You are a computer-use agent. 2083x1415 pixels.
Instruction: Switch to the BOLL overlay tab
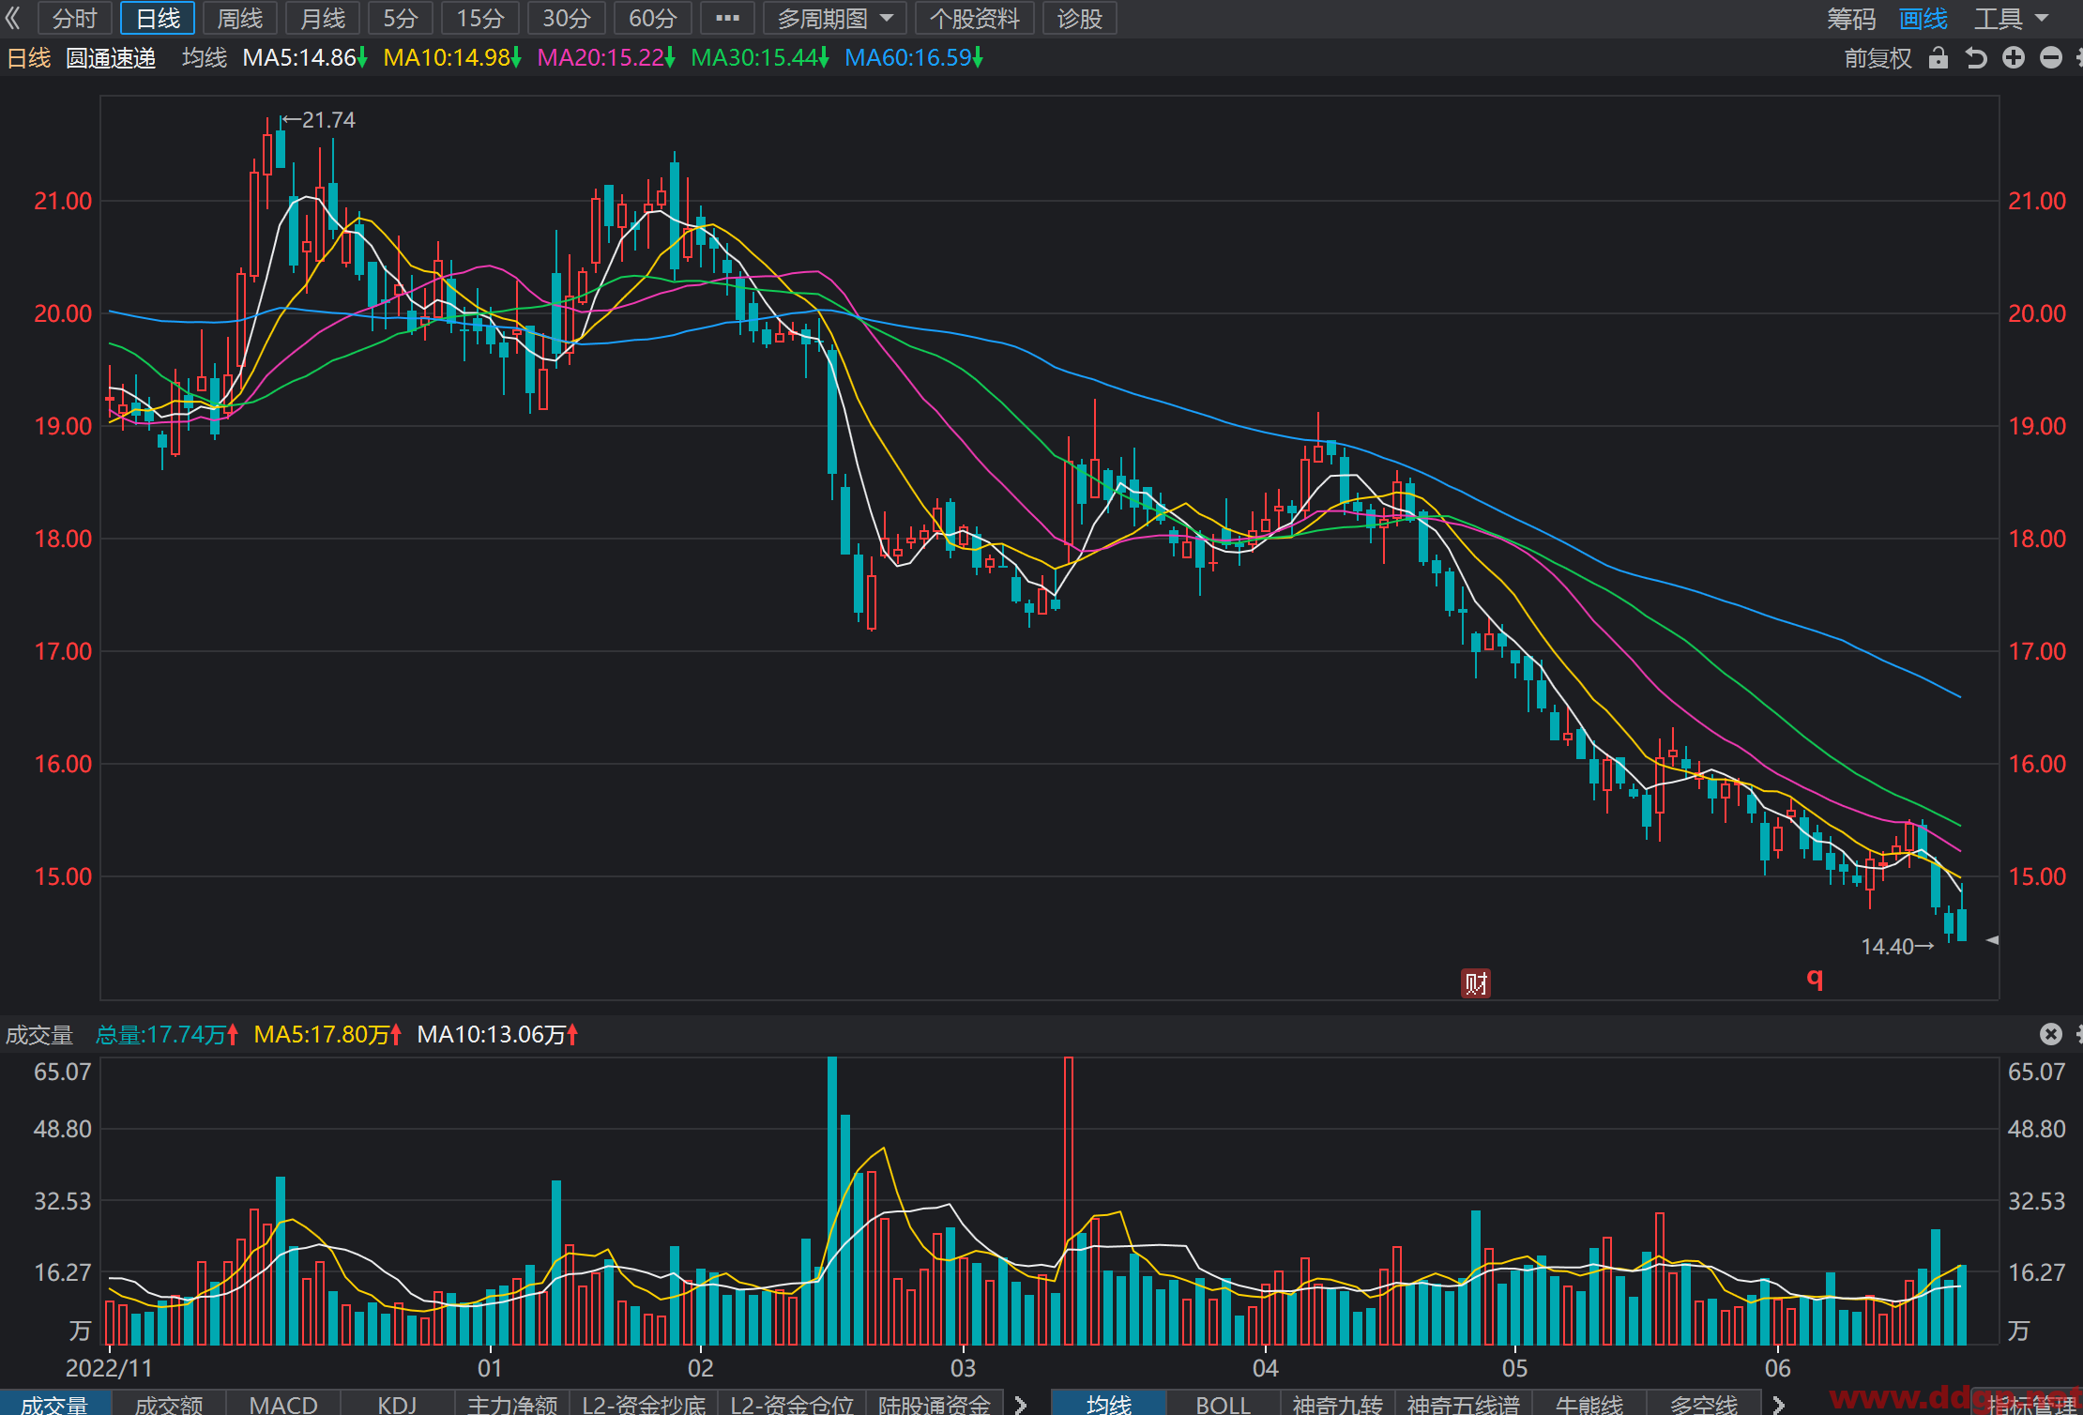click(1224, 1404)
